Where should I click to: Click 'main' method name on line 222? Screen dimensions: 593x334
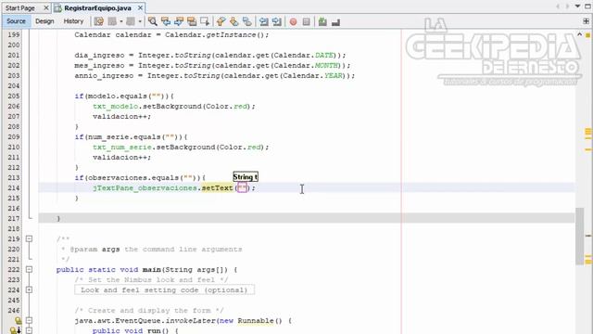[x=151, y=270]
